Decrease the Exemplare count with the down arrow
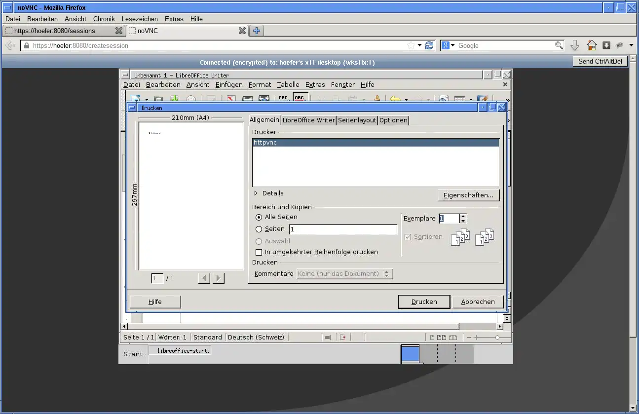This screenshot has width=639, height=414. (x=463, y=221)
